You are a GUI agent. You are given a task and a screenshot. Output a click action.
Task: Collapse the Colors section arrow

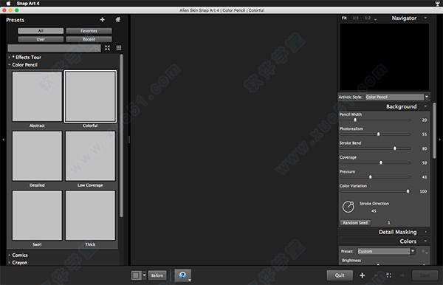[425, 241]
